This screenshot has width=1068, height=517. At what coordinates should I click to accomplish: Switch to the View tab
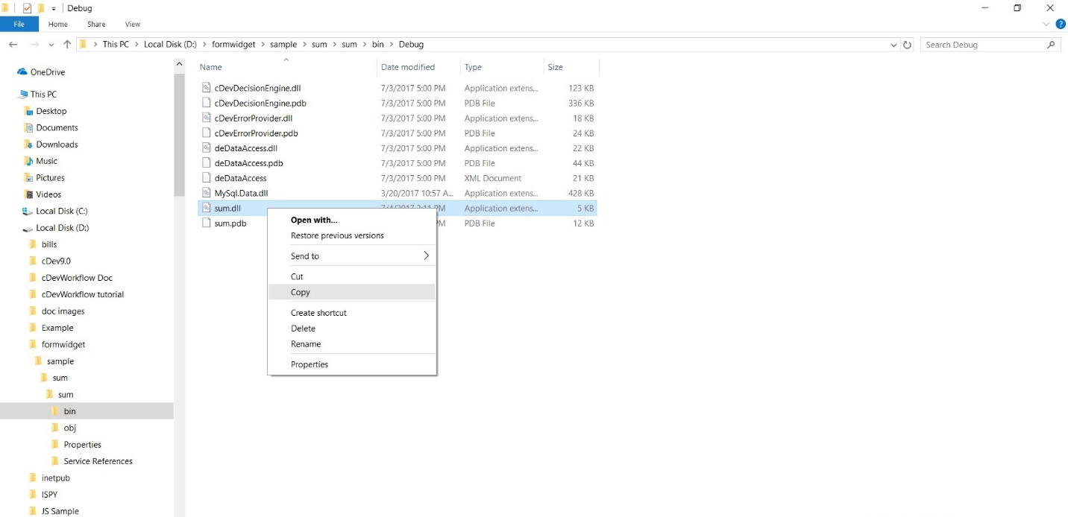(x=132, y=24)
